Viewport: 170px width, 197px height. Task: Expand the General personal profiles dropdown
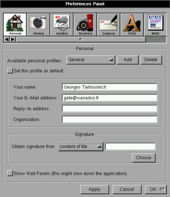coord(91,60)
